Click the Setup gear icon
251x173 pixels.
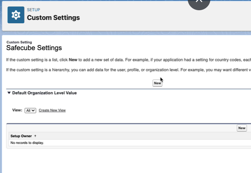[x=16, y=15]
